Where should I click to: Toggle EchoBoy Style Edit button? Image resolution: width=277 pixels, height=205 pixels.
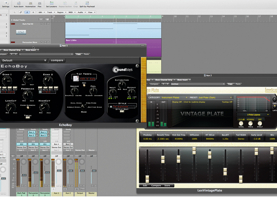(x=122, y=111)
